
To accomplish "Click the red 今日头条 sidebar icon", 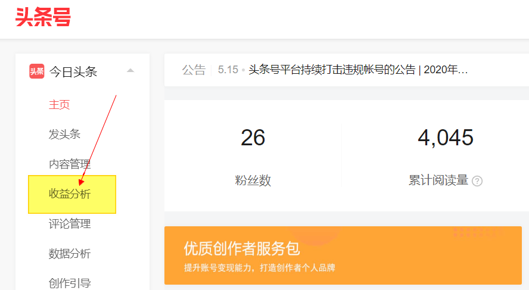I will [37, 71].
